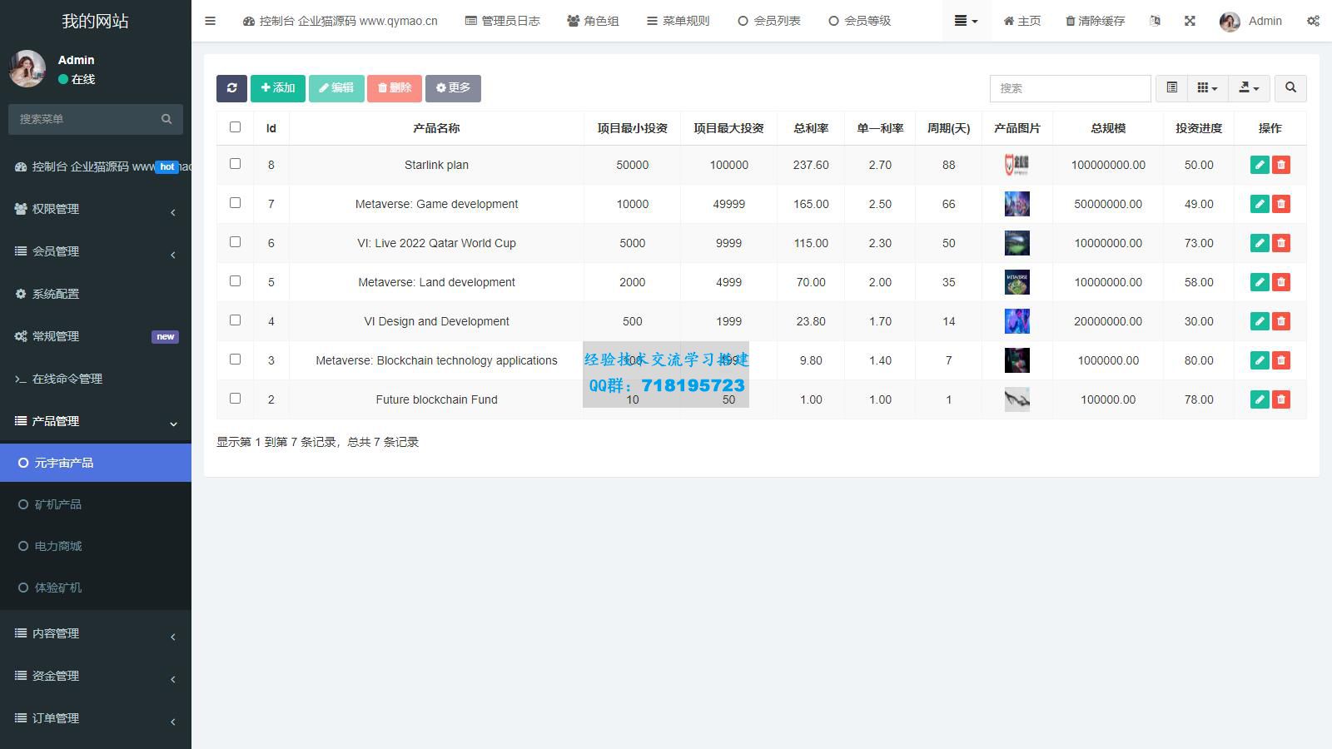Click the table 搜索 input field
Image resolution: width=1332 pixels, height=749 pixels.
(1070, 88)
